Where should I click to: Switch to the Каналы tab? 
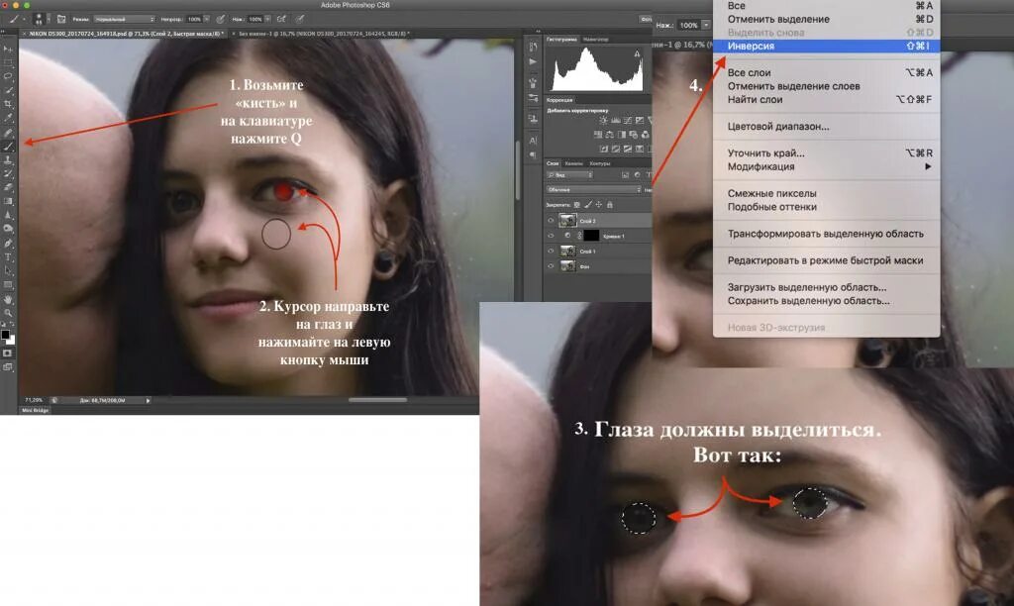tap(573, 163)
